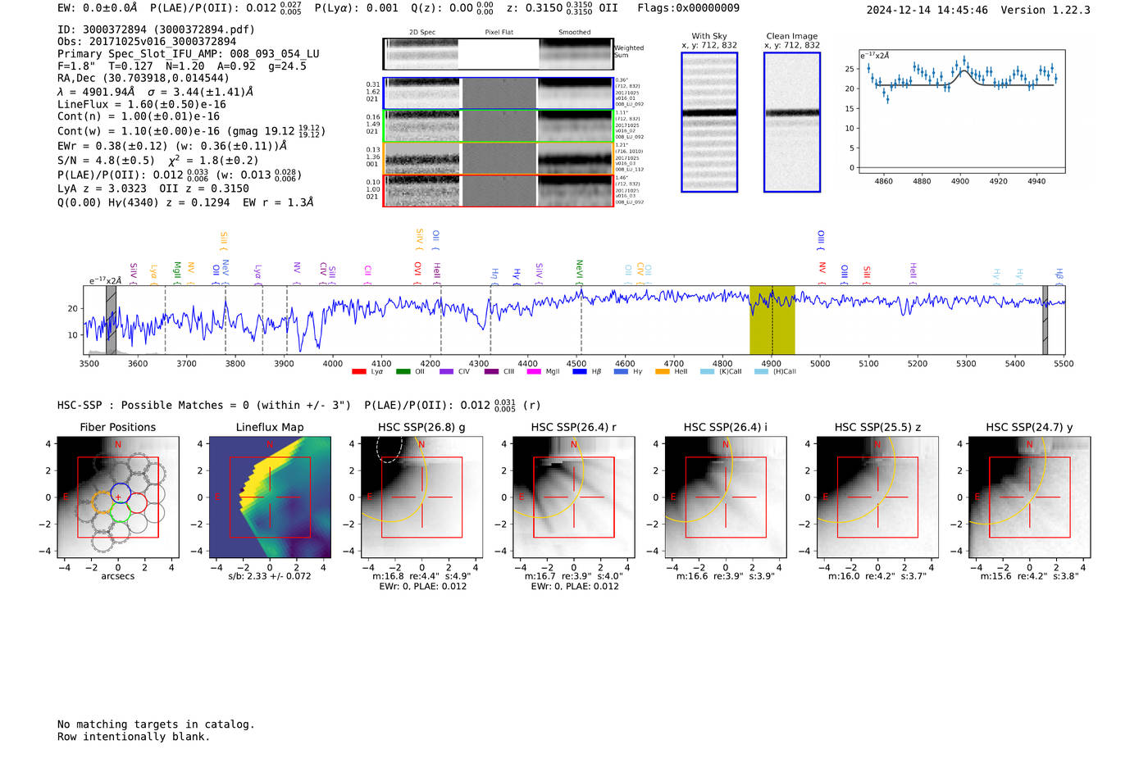Click the 'Smoothed' column header
Viewport: 1148px width, 781px height.
[574, 33]
